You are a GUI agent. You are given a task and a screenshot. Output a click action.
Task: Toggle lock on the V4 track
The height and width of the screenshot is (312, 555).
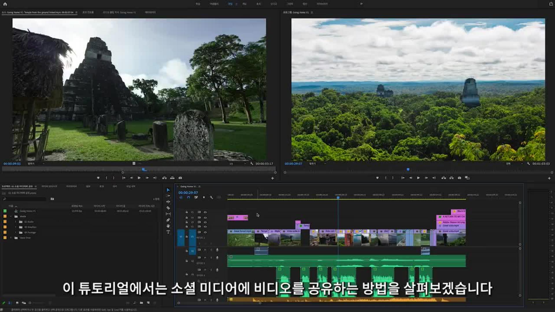[186, 218]
